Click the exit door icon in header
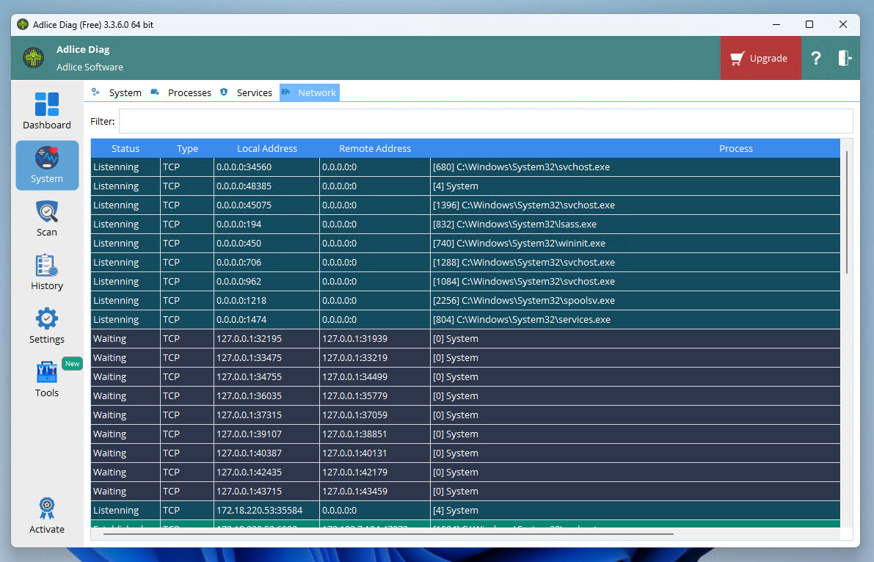 tap(845, 58)
